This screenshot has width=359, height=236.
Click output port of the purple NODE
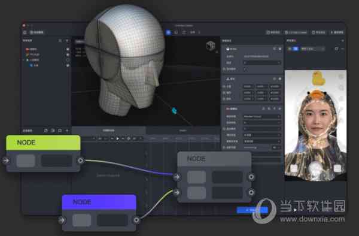point(136,220)
